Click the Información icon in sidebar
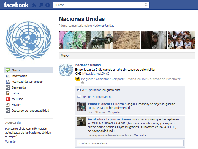 [x=8, y=76]
